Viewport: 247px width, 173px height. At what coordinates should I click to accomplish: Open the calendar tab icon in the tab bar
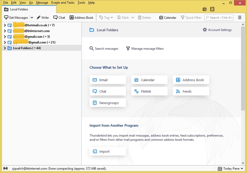(x=204, y=9)
